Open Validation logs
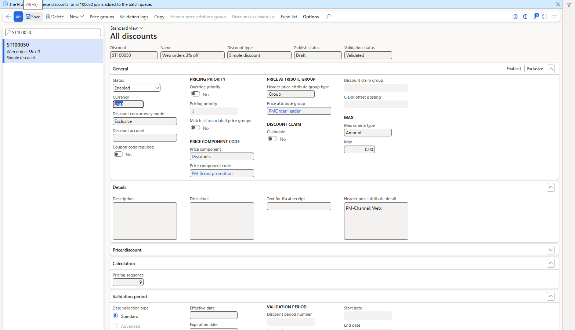The image size is (575, 330). coord(134,17)
